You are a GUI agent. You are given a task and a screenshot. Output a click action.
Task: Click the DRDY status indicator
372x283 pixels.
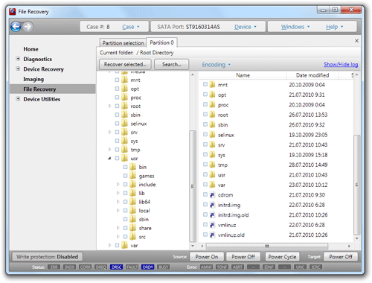click(148, 267)
